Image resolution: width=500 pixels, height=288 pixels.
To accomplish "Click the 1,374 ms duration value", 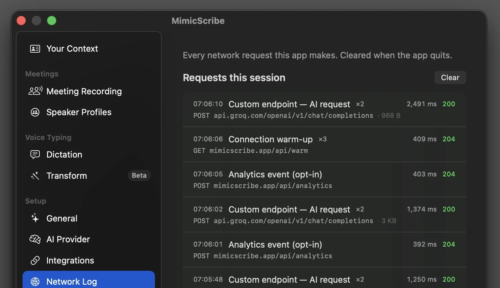I will [x=422, y=209].
